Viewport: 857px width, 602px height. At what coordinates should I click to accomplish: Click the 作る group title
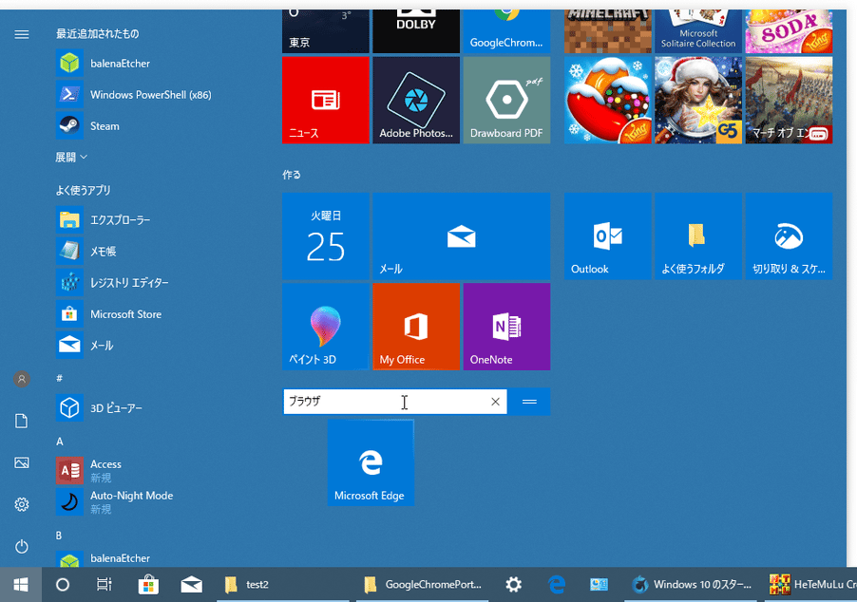coord(292,175)
